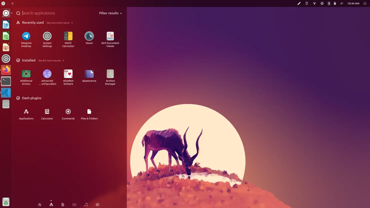Open Appearance settings app

(x=89, y=76)
